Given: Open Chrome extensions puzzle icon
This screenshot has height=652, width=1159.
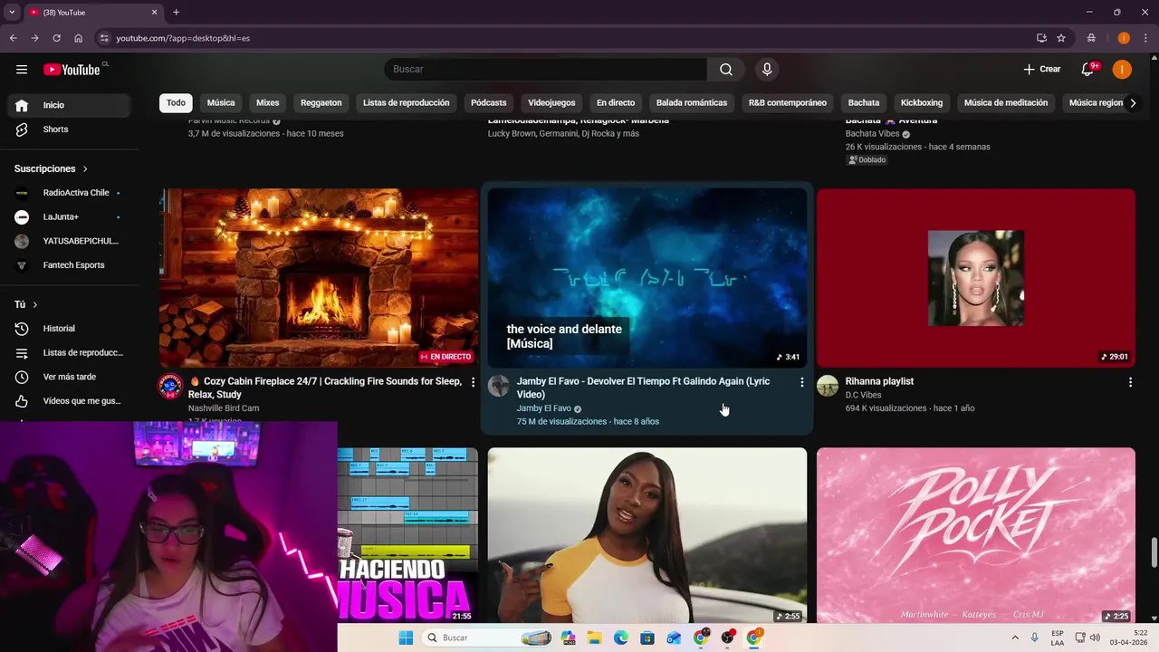Looking at the screenshot, I should pos(1091,38).
